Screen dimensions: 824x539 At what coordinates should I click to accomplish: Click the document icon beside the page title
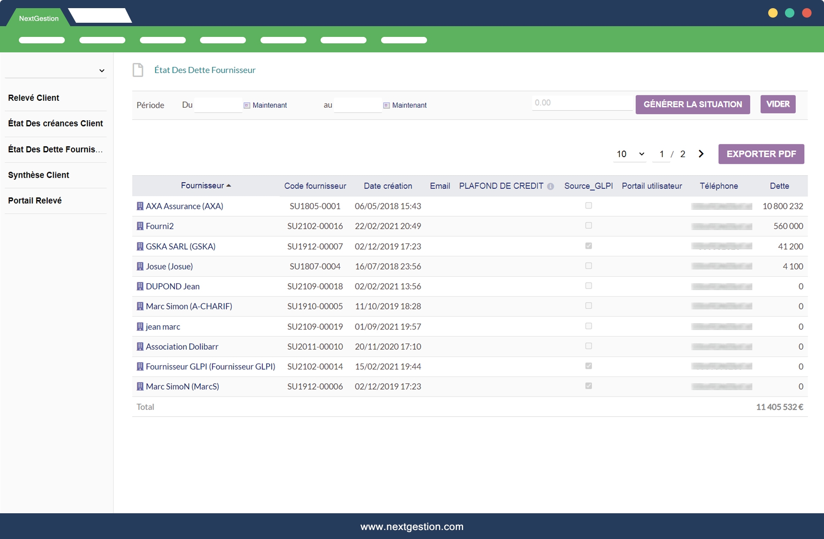click(x=138, y=70)
